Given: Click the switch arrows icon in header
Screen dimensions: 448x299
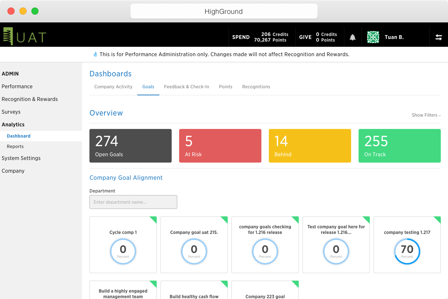Looking at the screenshot, I should point(439,37).
